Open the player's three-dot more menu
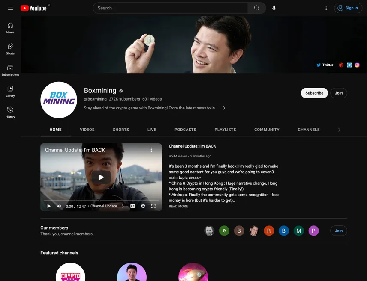This screenshot has height=281, width=367. point(151,150)
